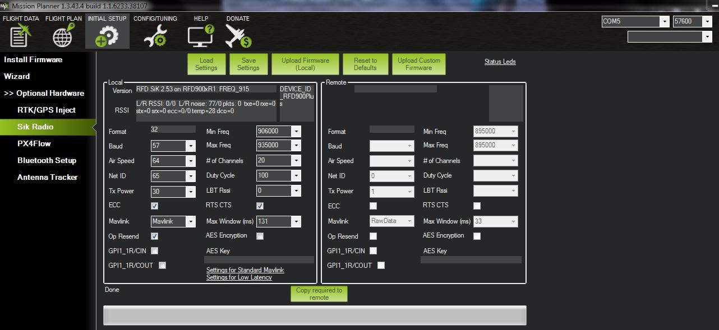719x330 pixels.
Task: Open Local Baud dropdown showing 57
Action: coord(173,146)
